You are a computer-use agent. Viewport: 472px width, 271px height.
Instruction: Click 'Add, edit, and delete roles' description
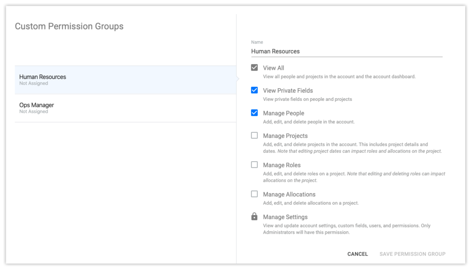click(x=354, y=177)
